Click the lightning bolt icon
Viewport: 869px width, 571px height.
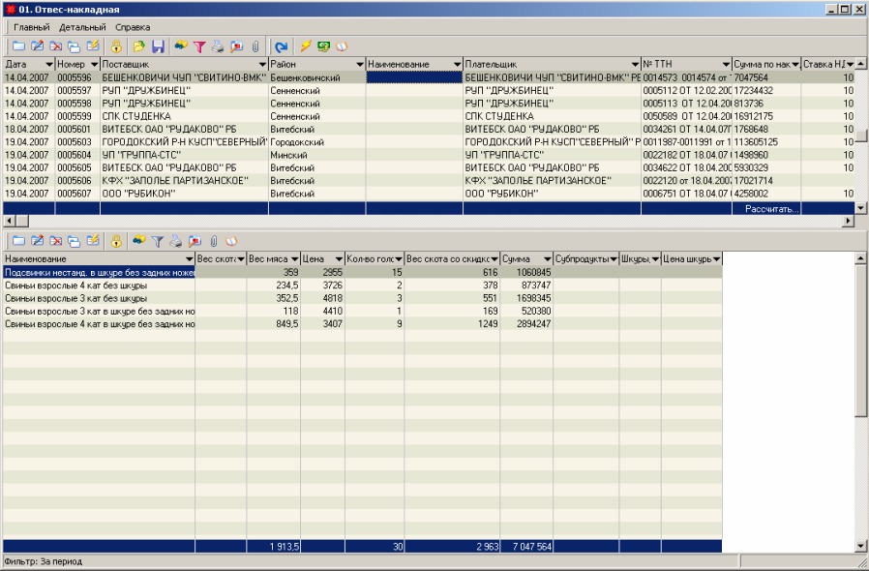pos(306,45)
